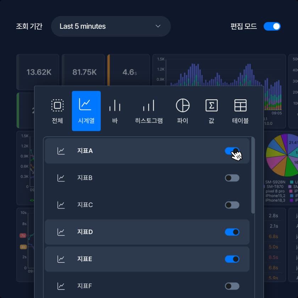Choose the 바 bar chart icon
Image resolution: width=298 pixels, height=298 pixels.
pos(115,106)
